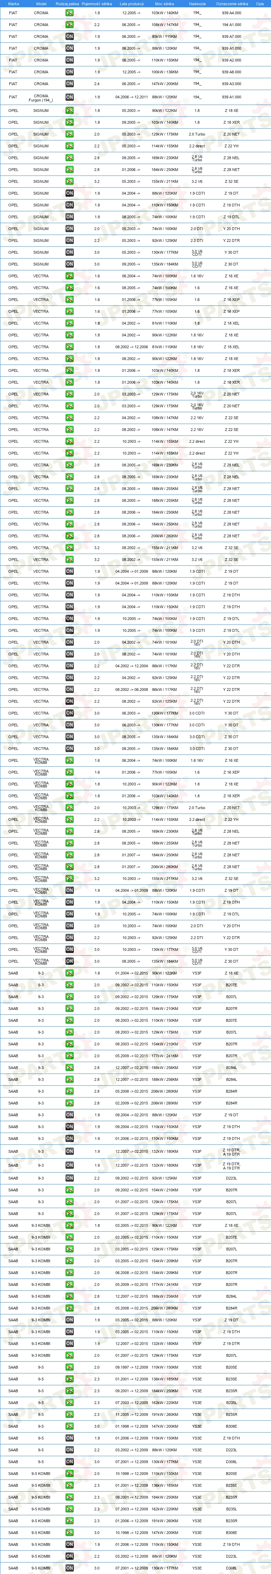Screen dimensions: 271x1574
Task: Click the 'Oznaczenie silnika' column header
Action: 231,4
